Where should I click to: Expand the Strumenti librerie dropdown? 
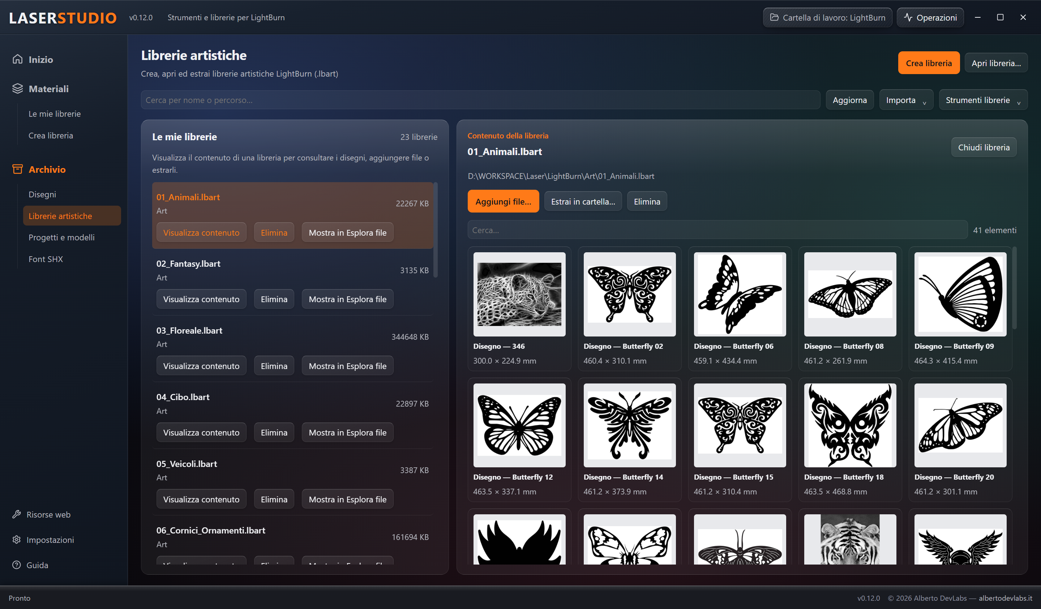(983, 100)
